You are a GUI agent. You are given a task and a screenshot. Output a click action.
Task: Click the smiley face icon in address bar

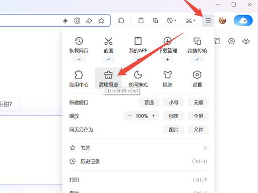pyautogui.click(x=77, y=21)
